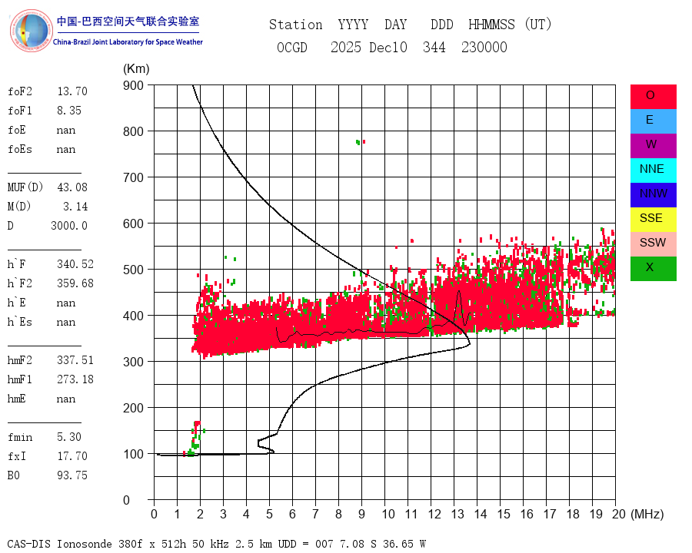Click the purple W legend swatch
This screenshot has height=553, width=692.
click(x=653, y=145)
